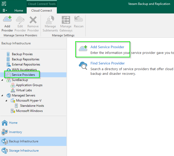Click the 'Manage Service Providers' group label
174x156 pixels.
pos(20,35)
